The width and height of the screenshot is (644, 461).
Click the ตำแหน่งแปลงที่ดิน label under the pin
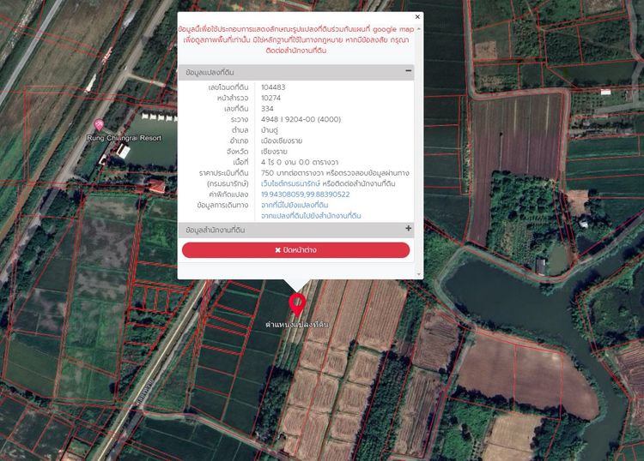(297, 325)
